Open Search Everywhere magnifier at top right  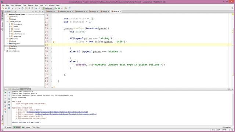pyautogui.click(x=232, y=8)
